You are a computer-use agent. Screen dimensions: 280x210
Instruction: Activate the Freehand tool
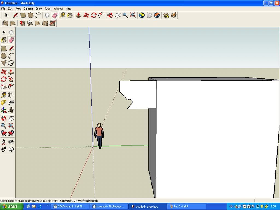tap(11, 63)
